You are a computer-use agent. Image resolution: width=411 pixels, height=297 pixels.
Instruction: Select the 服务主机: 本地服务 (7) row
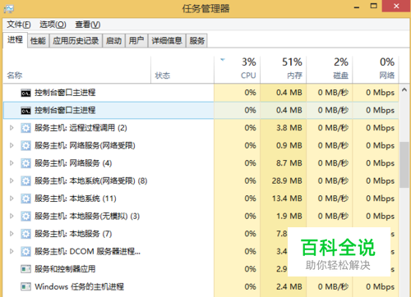pyautogui.click(x=201, y=234)
